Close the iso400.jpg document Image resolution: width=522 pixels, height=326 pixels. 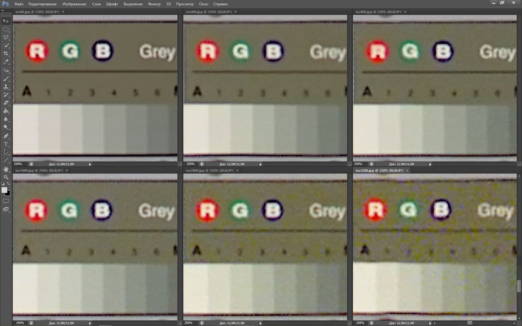(236, 12)
